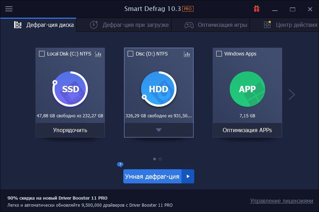Check the Local Disk (C:) NTFS checkbox

(42, 54)
